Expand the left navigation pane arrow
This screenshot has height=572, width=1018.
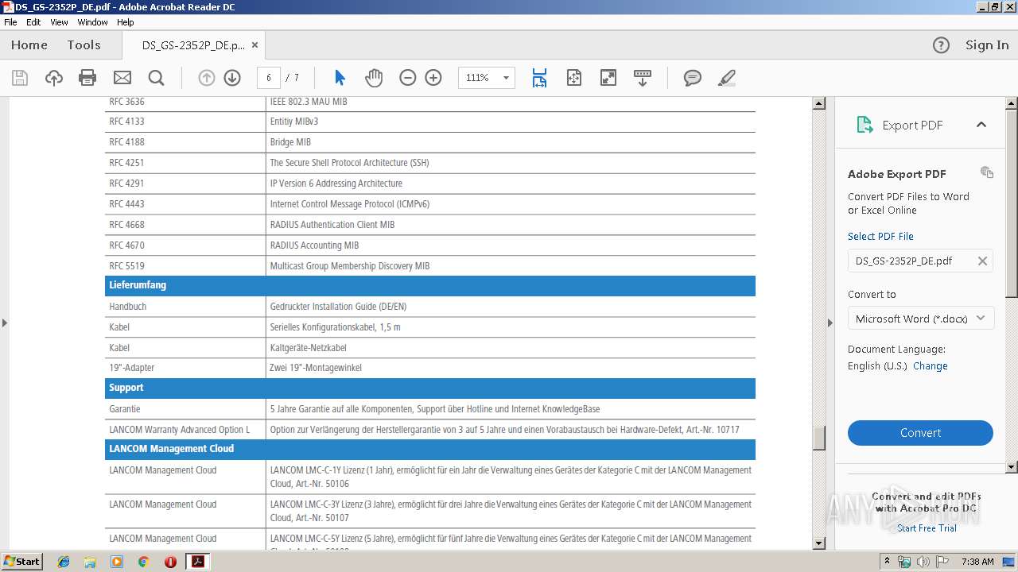coord(5,323)
